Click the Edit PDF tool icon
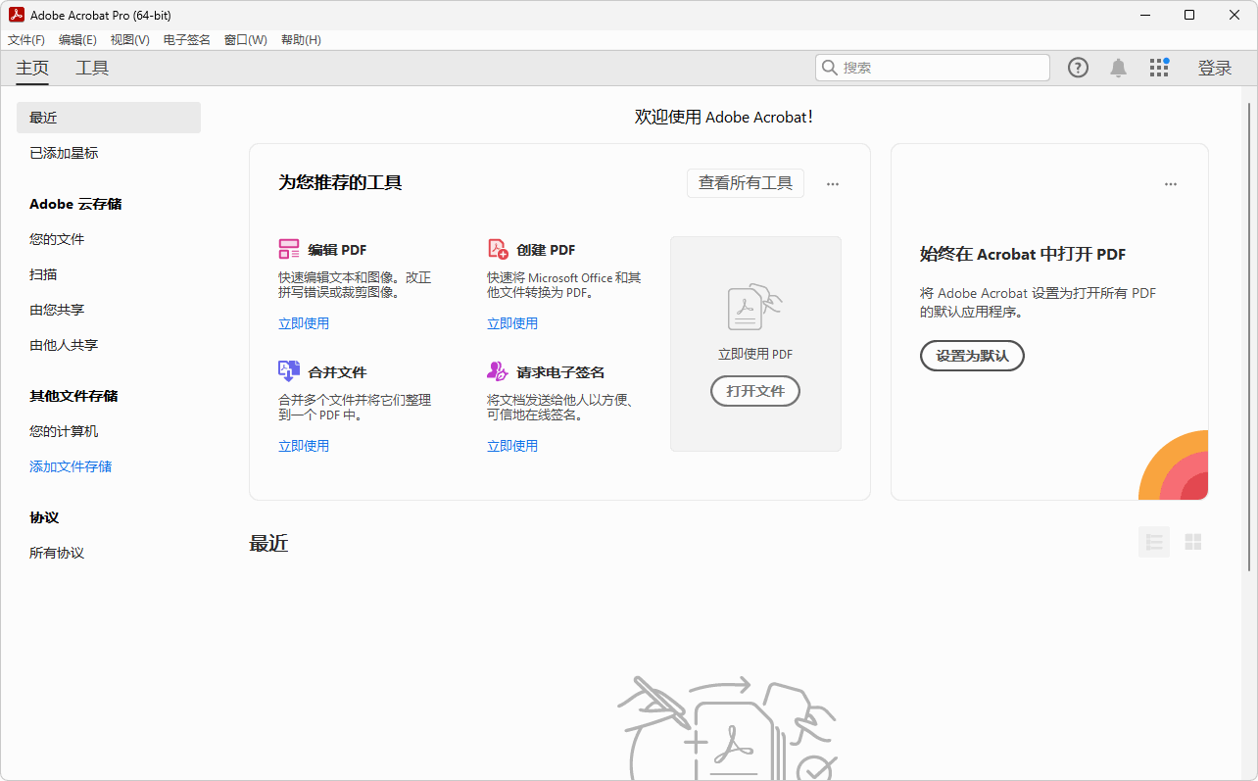 click(x=289, y=249)
